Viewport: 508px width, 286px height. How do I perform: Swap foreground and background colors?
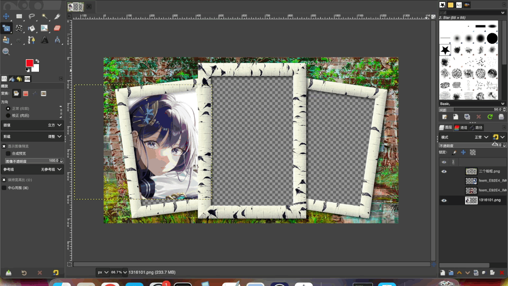click(37, 61)
